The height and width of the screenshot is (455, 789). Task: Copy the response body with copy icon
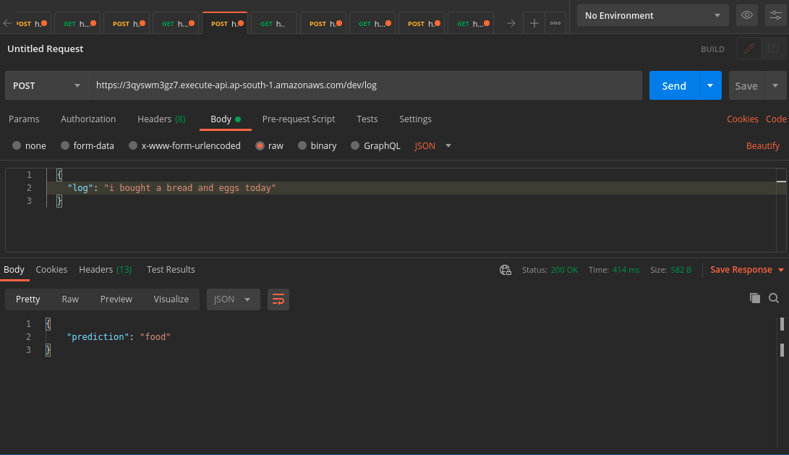[x=754, y=298]
